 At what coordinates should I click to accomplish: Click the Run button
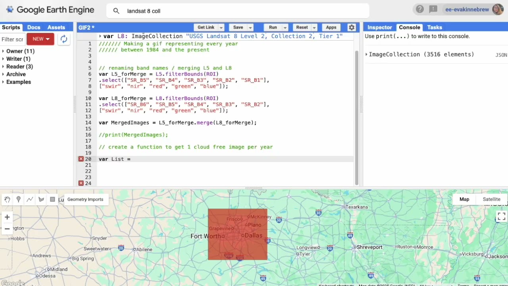[273, 27]
